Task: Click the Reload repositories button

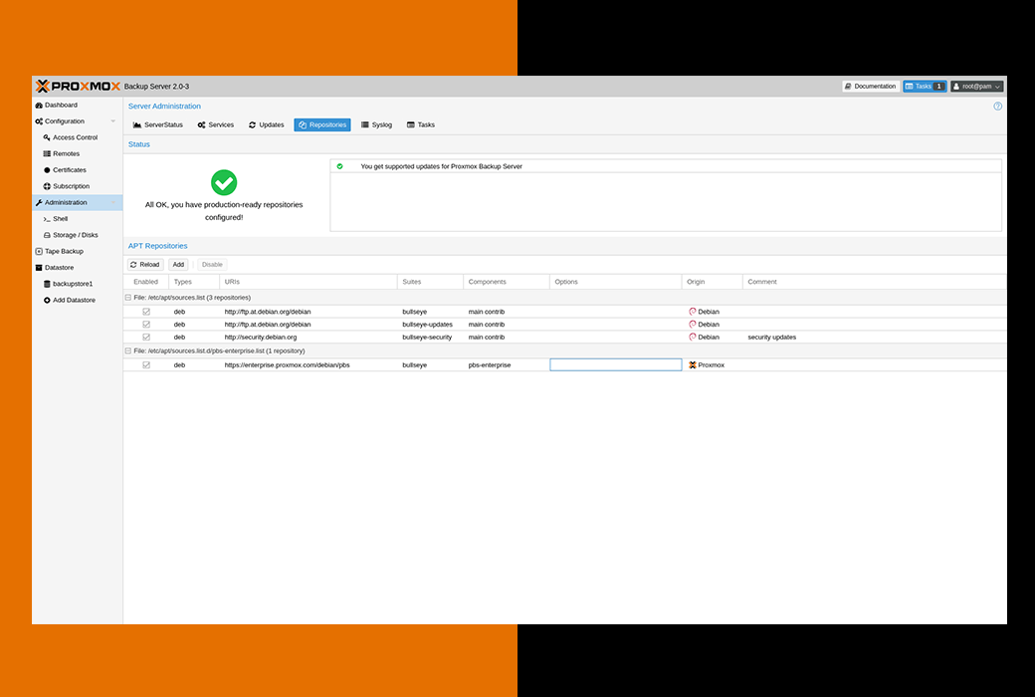Action: 145,264
